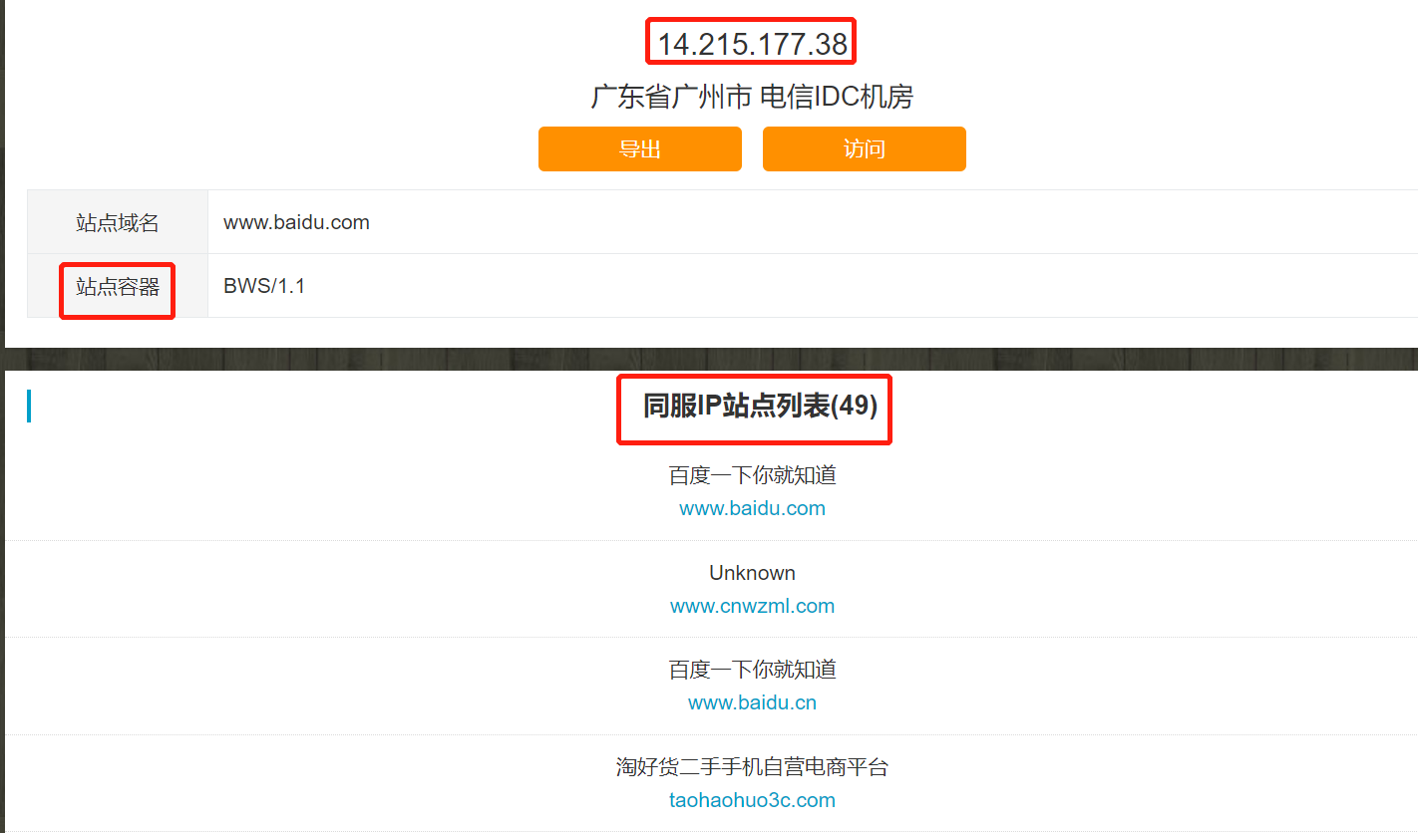Select the location text 广东省广州市 电信IDC机房
Screen dimensions: 1418x833
point(752,97)
